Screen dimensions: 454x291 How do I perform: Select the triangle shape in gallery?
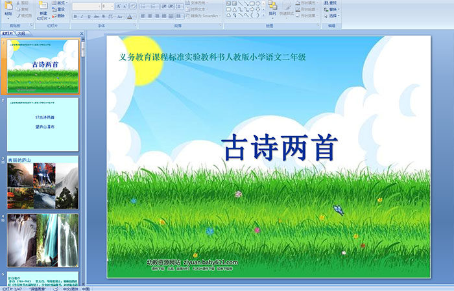[x=235, y=10]
